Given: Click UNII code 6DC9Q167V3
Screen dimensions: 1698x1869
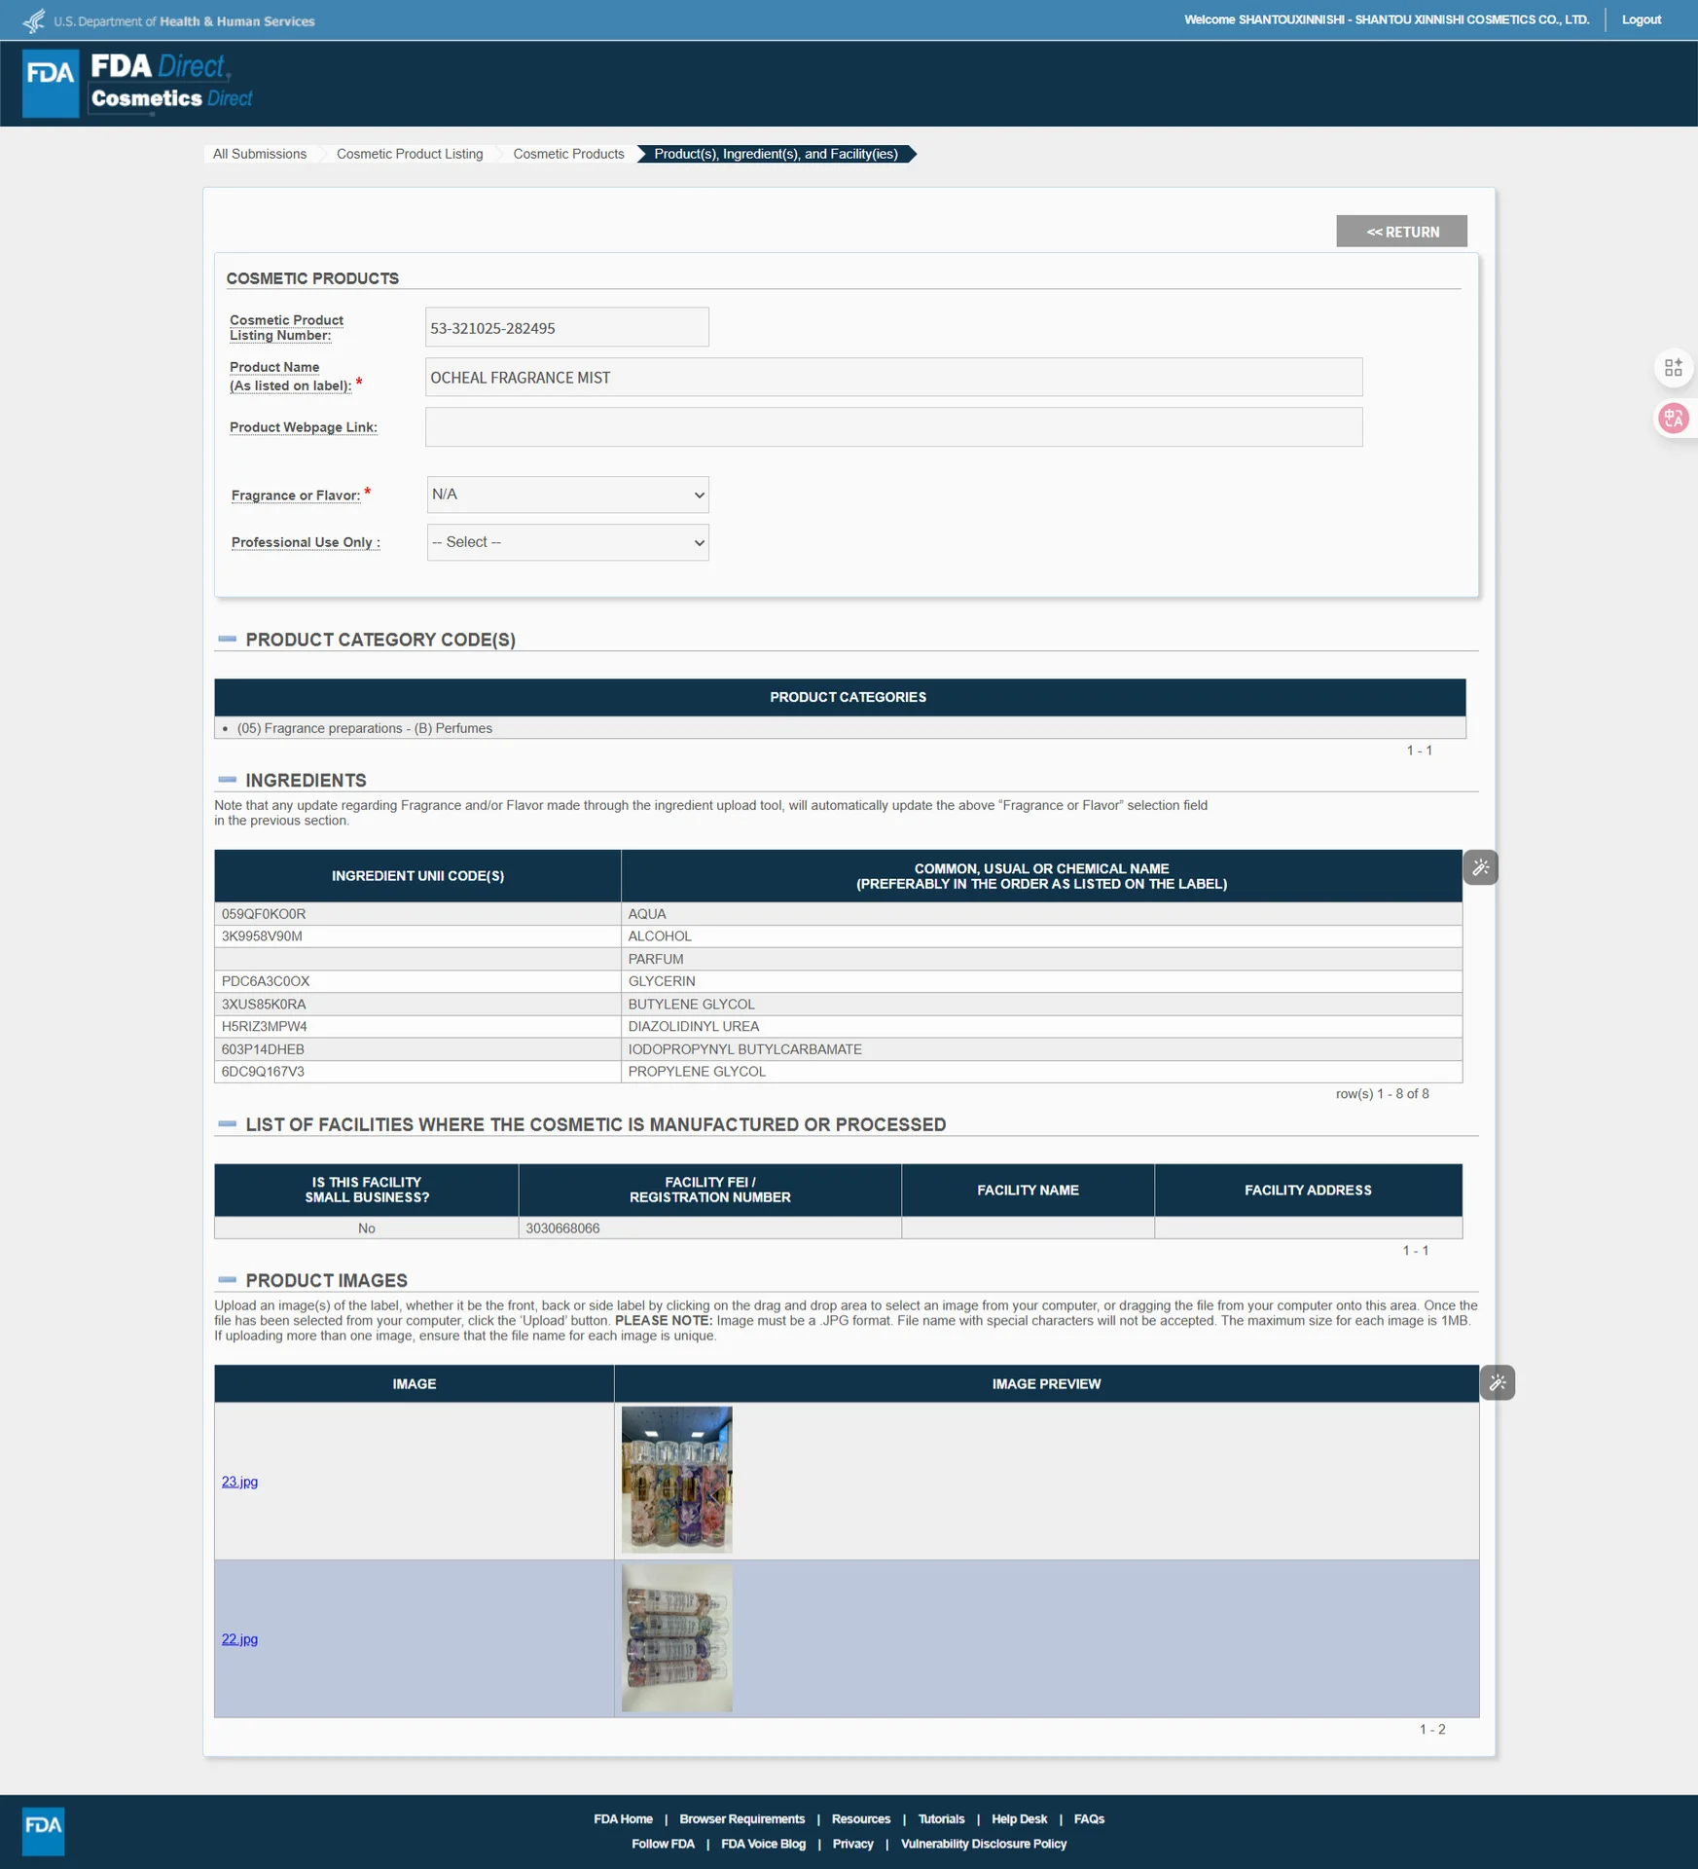Looking at the screenshot, I should coord(263,1072).
